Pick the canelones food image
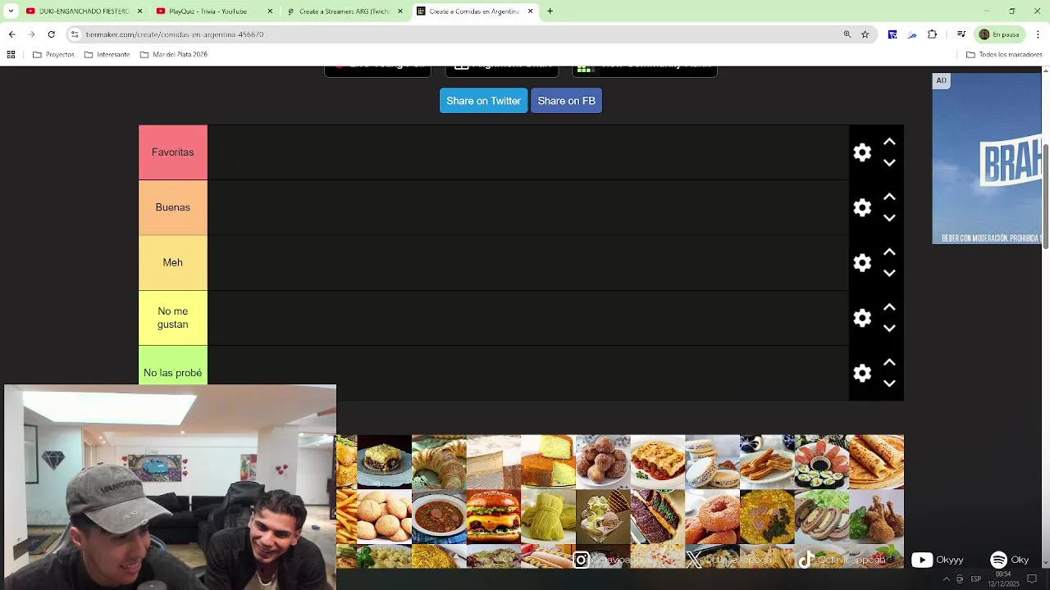The width and height of the screenshot is (1050, 590). pyautogui.click(x=658, y=462)
